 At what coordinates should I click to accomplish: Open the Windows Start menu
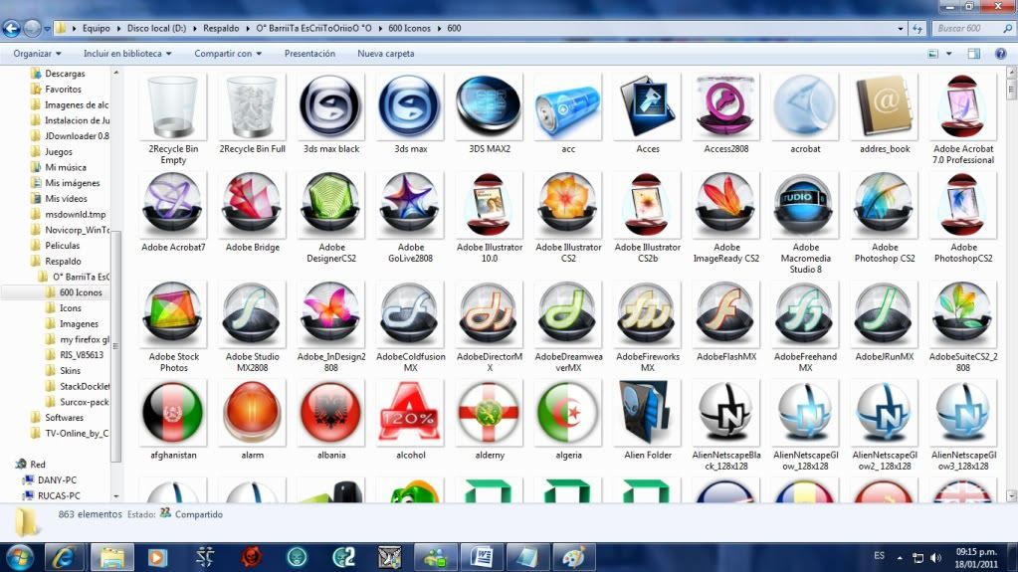pyautogui.click(x=20, y=558)
